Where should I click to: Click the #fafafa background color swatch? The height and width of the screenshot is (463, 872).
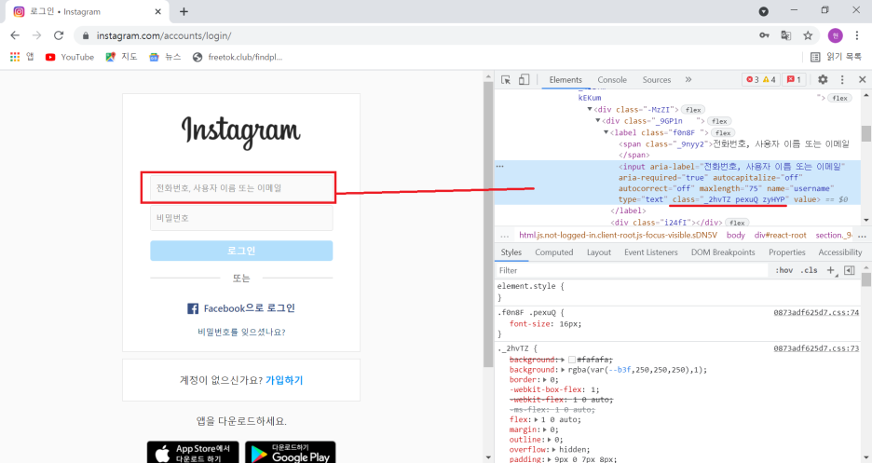click(572, 360)
